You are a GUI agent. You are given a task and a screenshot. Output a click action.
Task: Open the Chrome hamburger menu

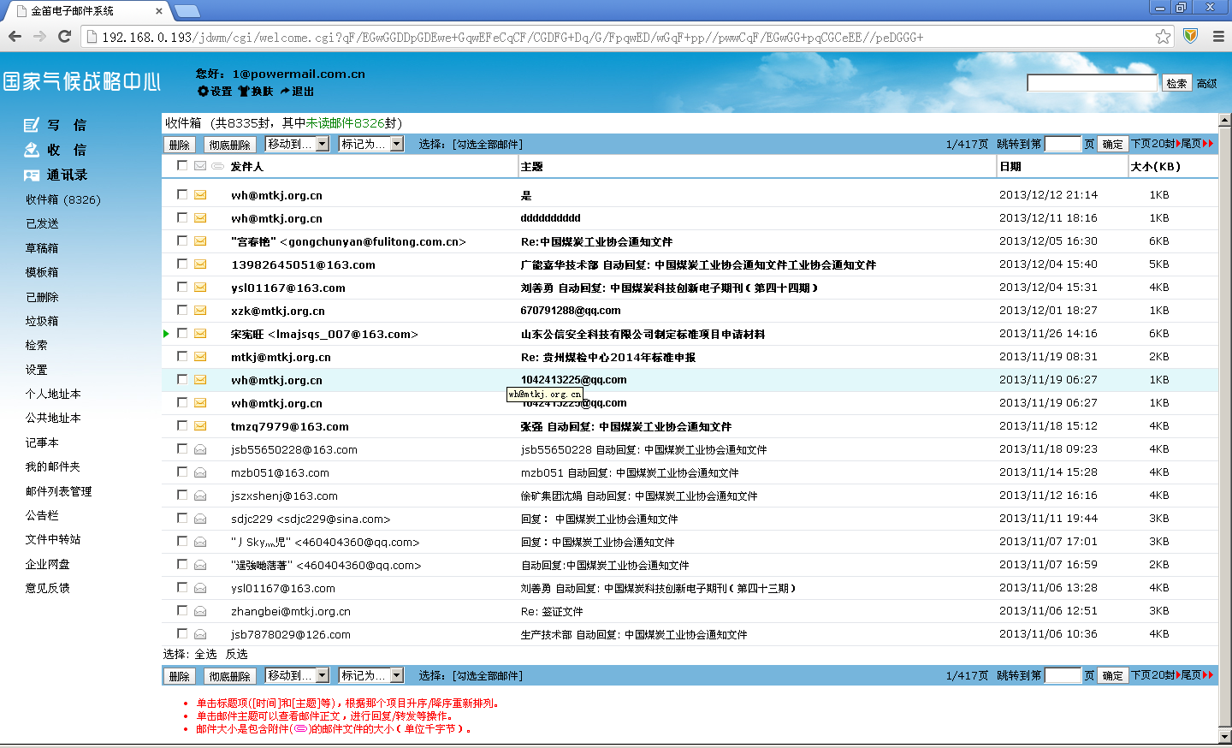coord(1218,37)
